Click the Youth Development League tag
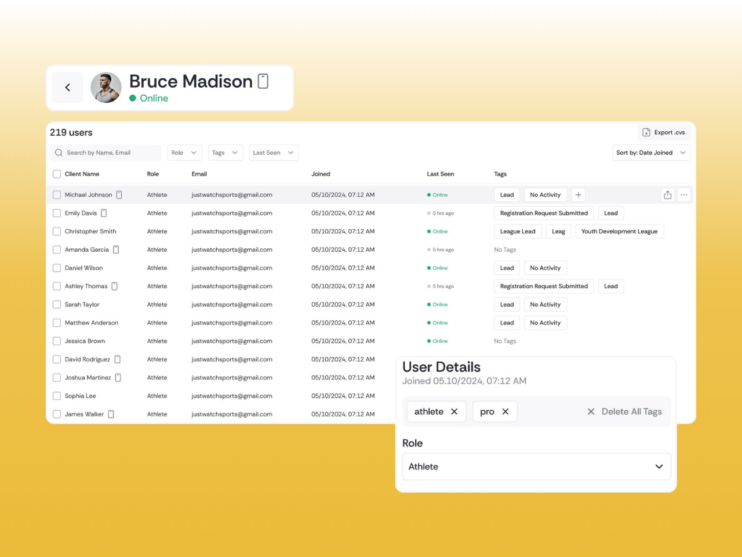This screenshot has height=557, width=742. click(x=619, y=231)
